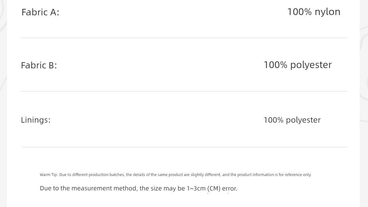Click "reference only" ending the warm tip
The image size is (368, 207).
point(298,175)
